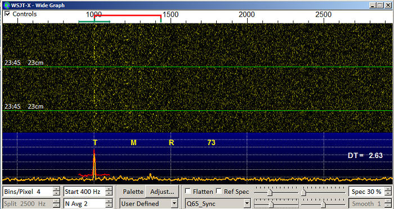This screenshot has height=209, width=394.
Task: Click the Palette label
Action: click(133, 192)
